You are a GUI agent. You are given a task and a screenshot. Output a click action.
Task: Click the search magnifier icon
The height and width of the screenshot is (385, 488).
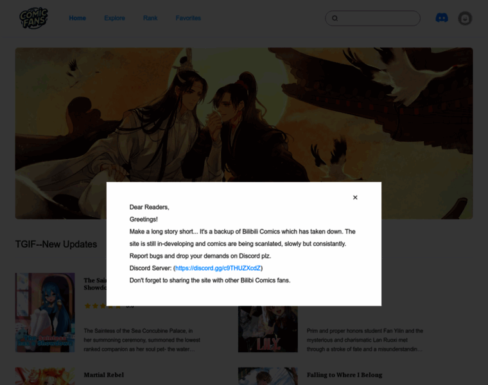pyautogui.click(x=335, y=18)
